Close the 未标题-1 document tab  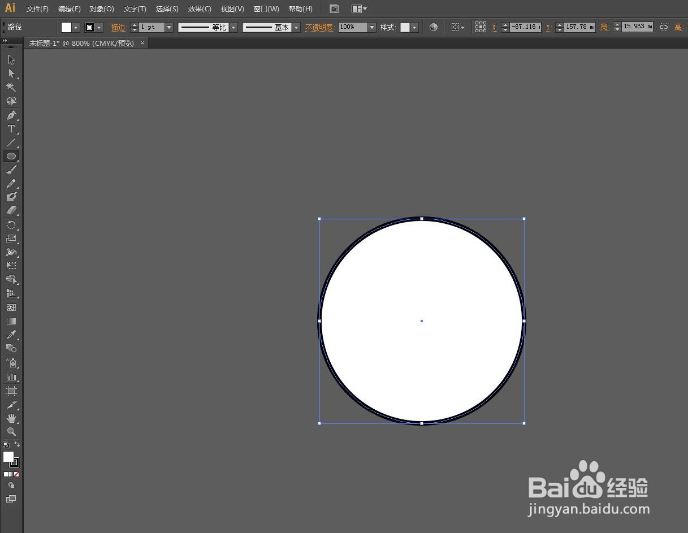tap(142, 43)
